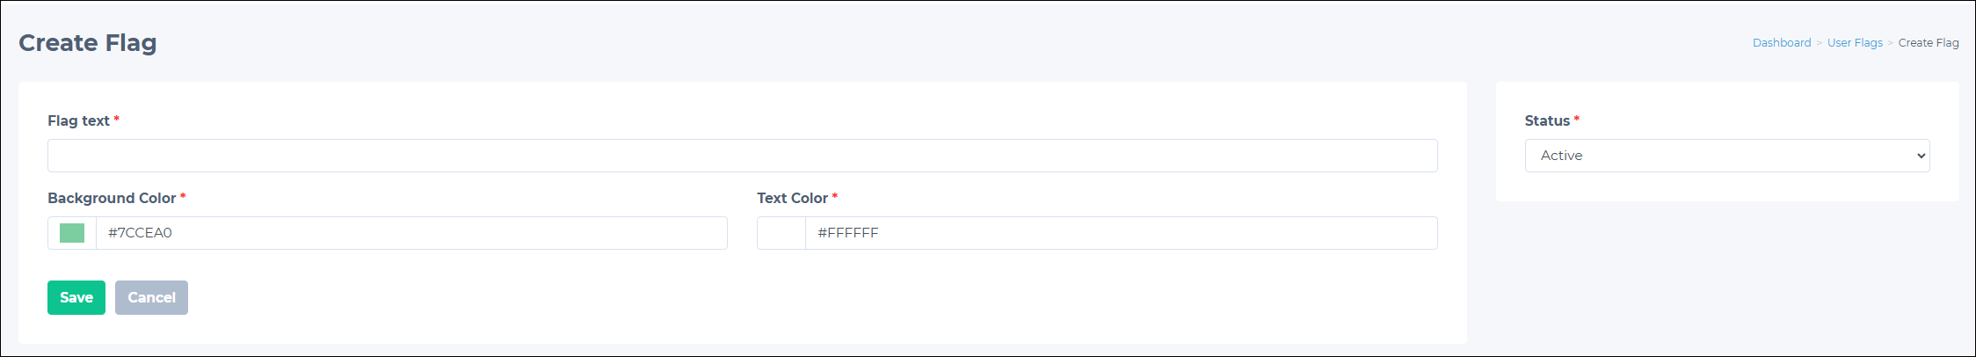The width and height of the screenshot is (1976, 357).
Task: Click the red asterisk beside Status
Action: tap(1577, 119)
